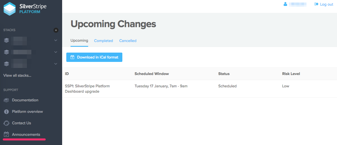Screen dimensions: 337x145
Task: Click the ID column header
Action: (67, 74)
